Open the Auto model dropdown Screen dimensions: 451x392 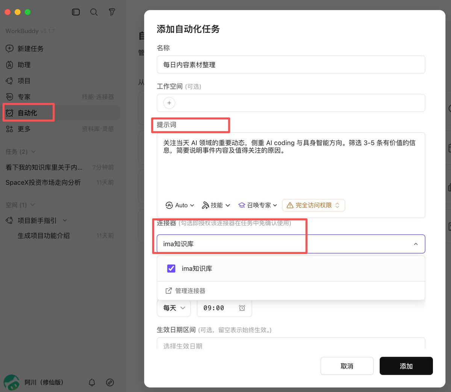coord(180,205)
